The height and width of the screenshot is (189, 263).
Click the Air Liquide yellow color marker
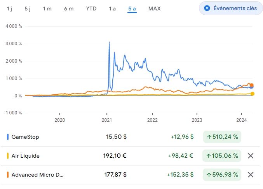[x=8, y=156]
